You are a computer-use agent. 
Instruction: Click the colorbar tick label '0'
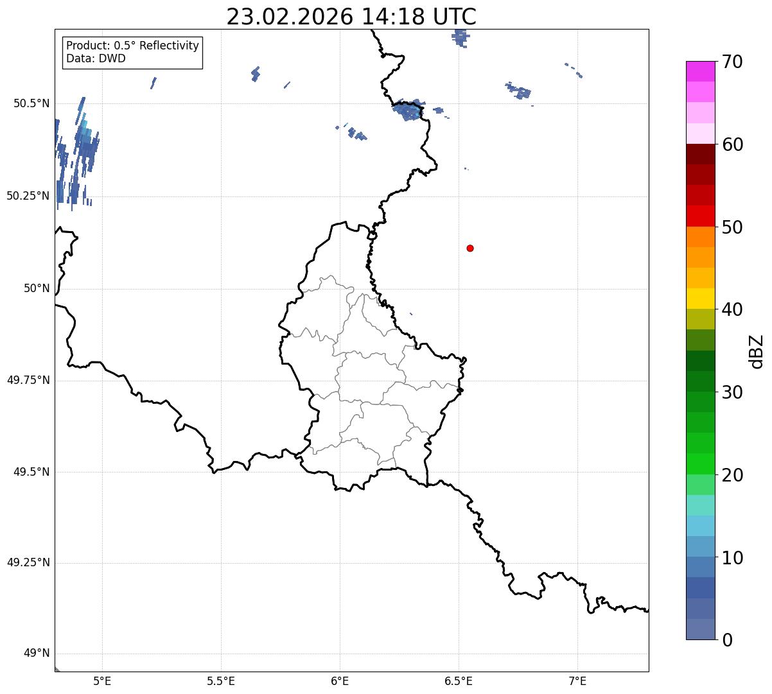pyautogui.click(x=726, y=640)
